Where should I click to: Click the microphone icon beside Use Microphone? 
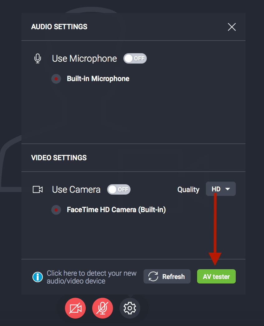pos(38,59)
